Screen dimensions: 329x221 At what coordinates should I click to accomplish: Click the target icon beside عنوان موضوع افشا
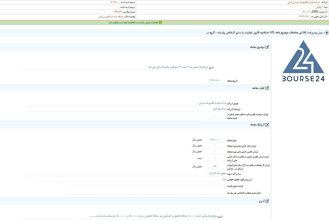click(x=326, y=33)
